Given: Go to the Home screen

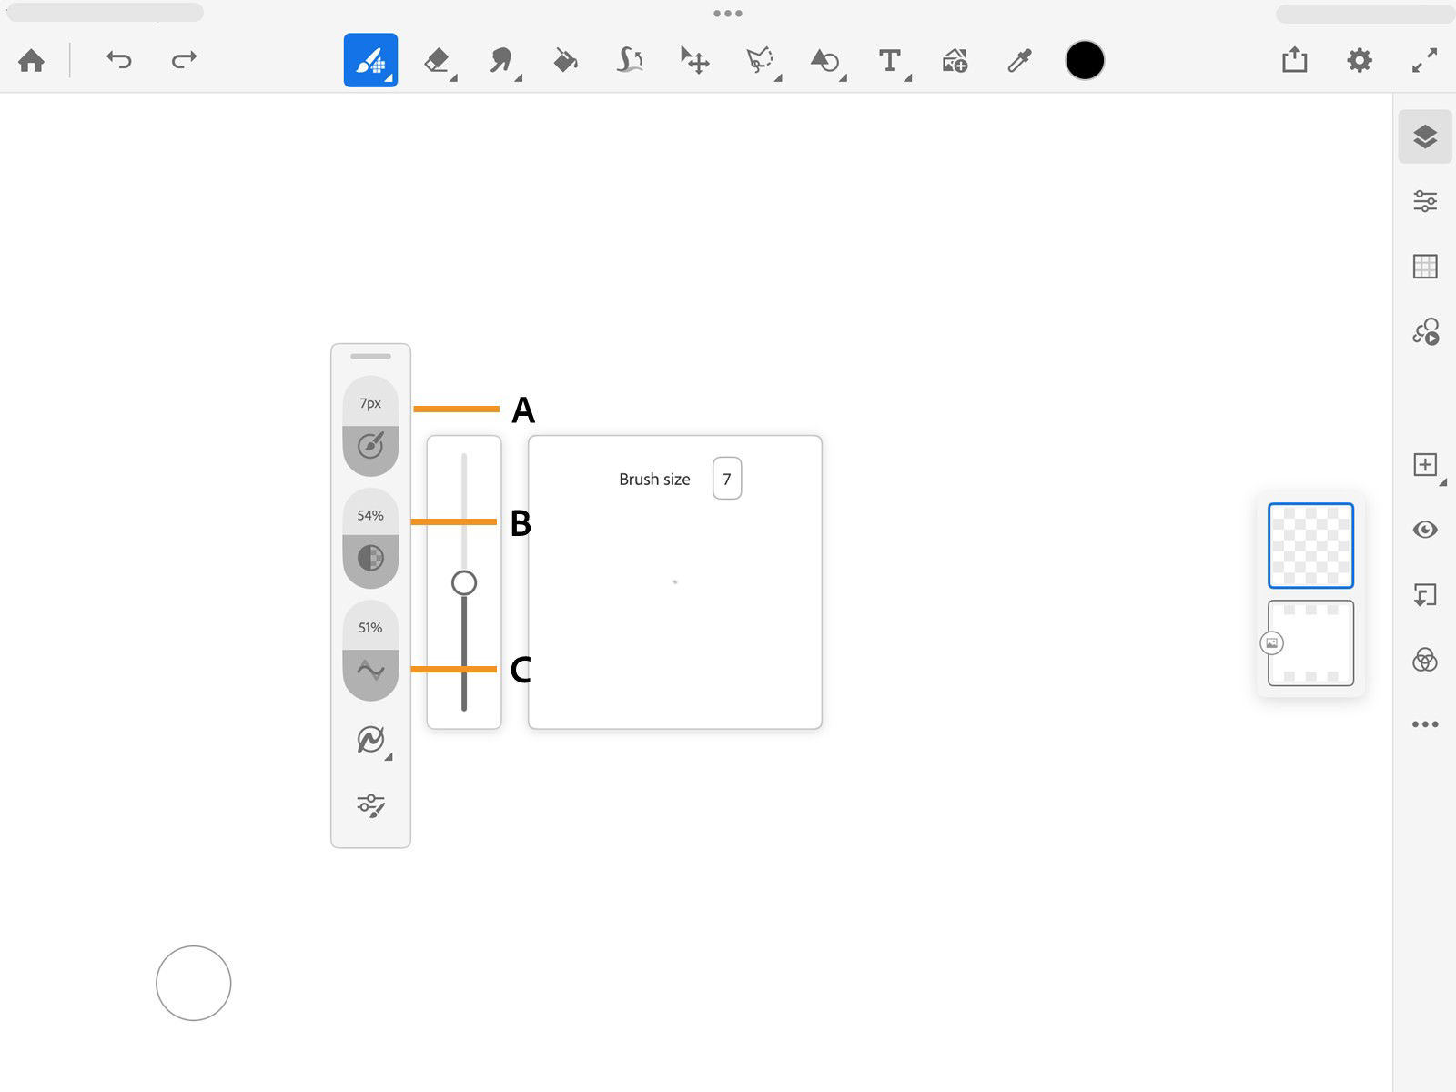Looking at the screenshot, I should tap(32, 61).
